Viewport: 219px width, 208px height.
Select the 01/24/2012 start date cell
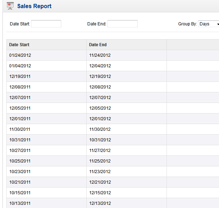coord(46,55)
